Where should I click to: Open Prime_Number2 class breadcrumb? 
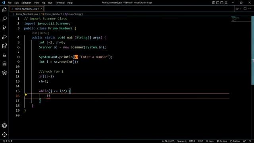point(53,14)
